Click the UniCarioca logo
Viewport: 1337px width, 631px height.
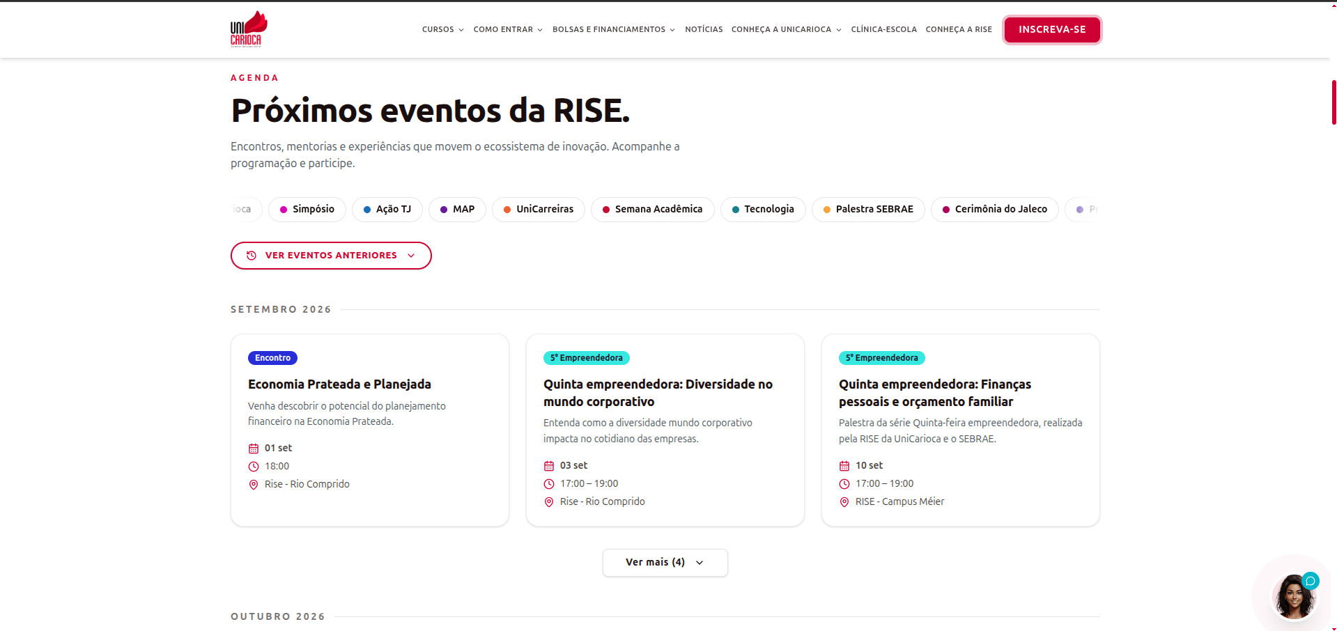point(249,29)
